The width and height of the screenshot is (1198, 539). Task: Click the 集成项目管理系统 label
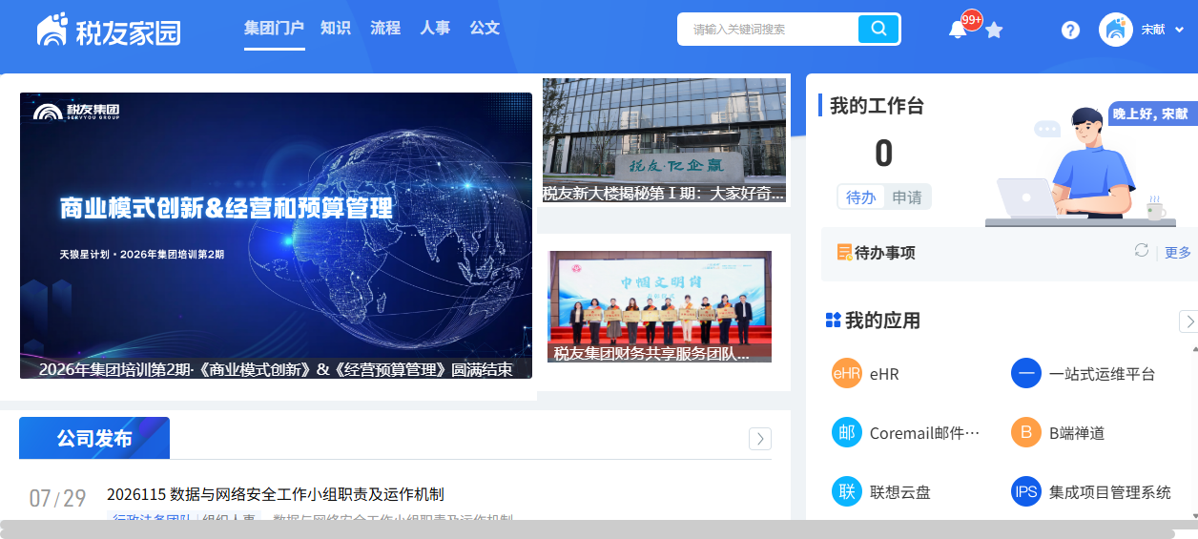(1110, 493)
